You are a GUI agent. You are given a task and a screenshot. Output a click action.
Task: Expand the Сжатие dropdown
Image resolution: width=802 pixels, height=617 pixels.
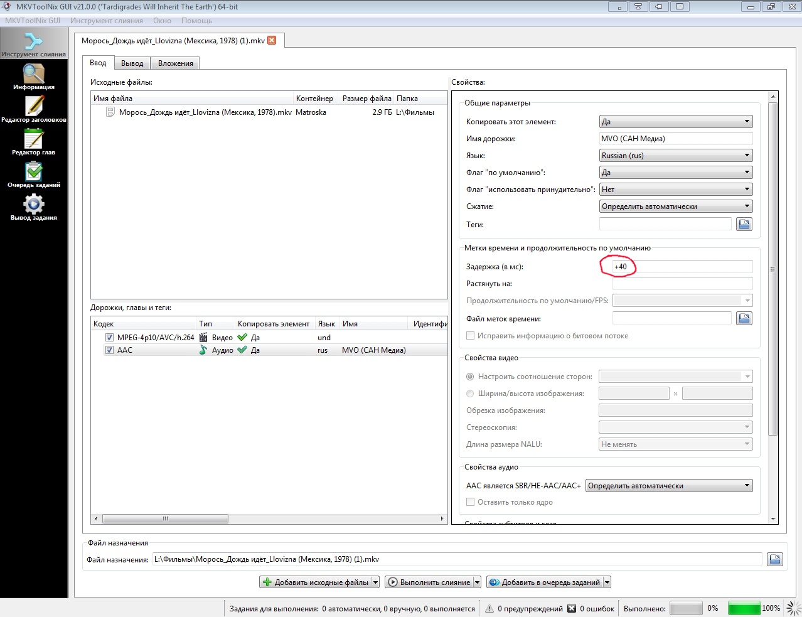pyautogui.click(x=675, y=207)
